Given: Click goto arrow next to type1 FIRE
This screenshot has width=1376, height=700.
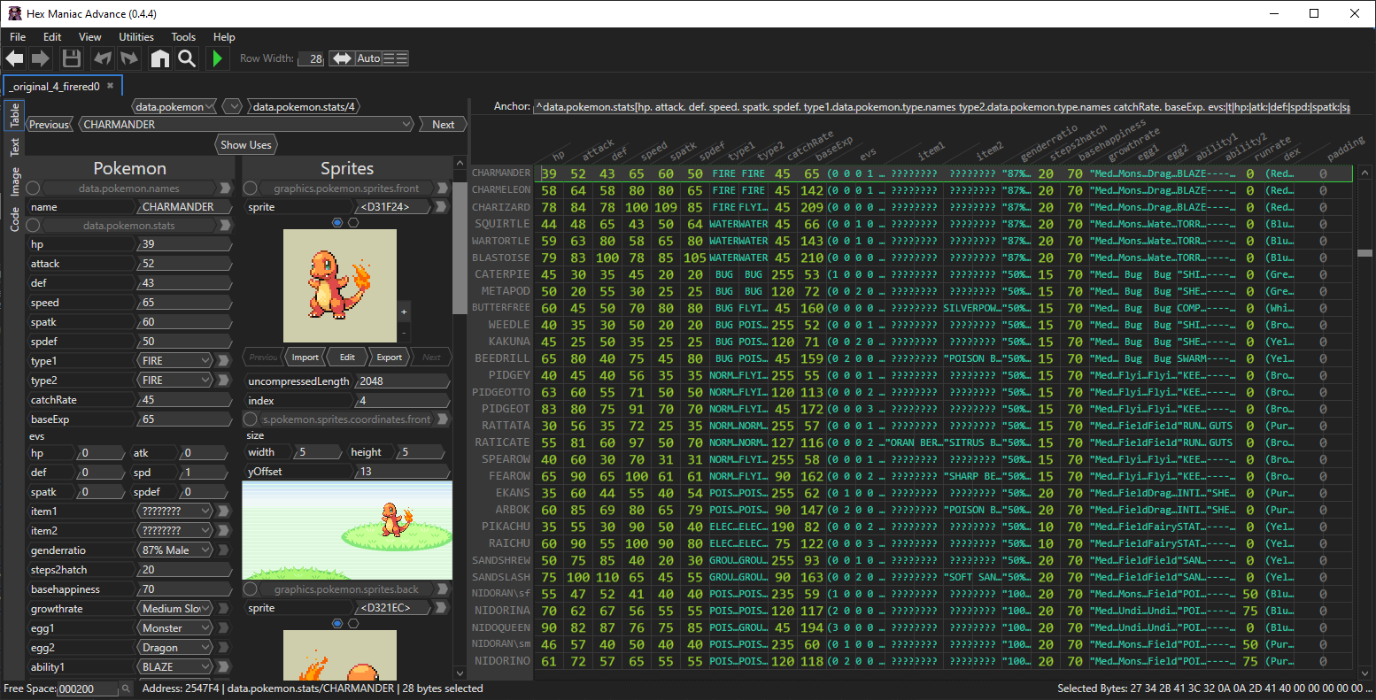Looking at the screenshot, I should point(225,361).
